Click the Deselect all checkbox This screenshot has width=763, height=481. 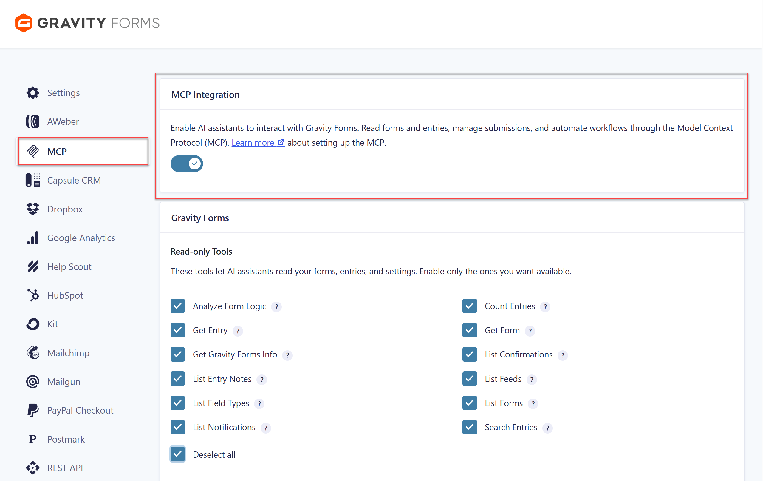(x=178, y=454)
